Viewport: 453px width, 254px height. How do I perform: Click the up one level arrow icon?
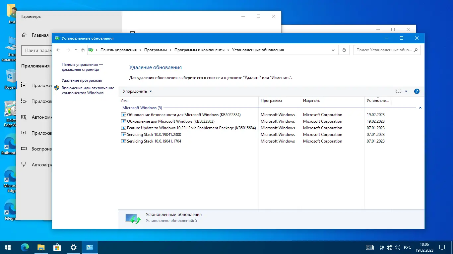point(83,50)
